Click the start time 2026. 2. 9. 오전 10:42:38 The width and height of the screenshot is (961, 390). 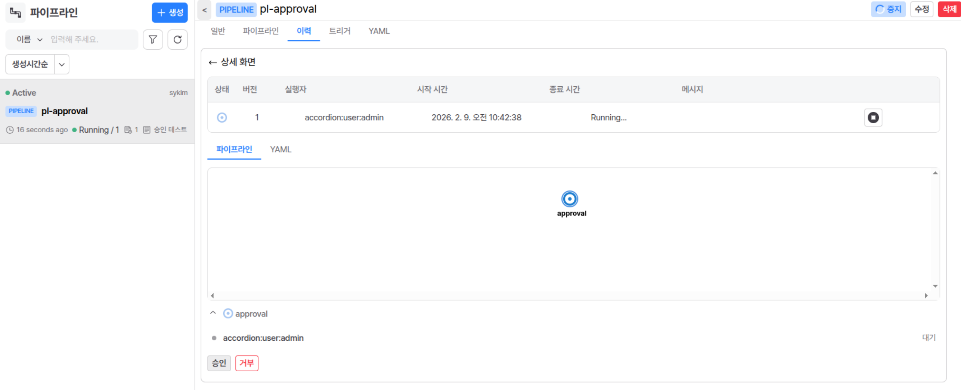pos(476,117)
